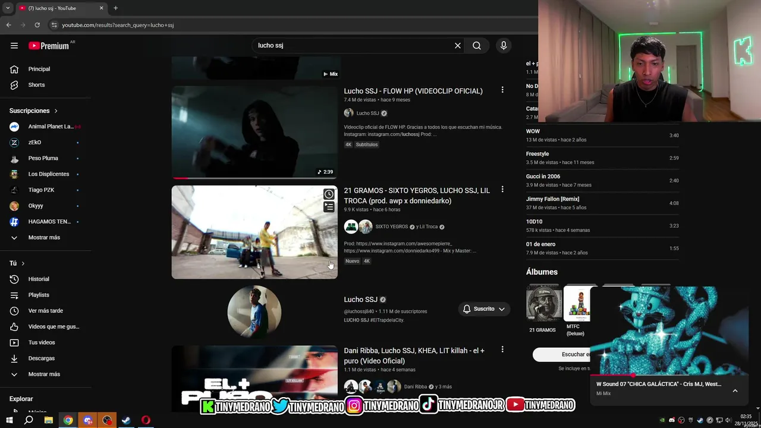Open the Suscrito notification dropdown

[x=484, y=309]
